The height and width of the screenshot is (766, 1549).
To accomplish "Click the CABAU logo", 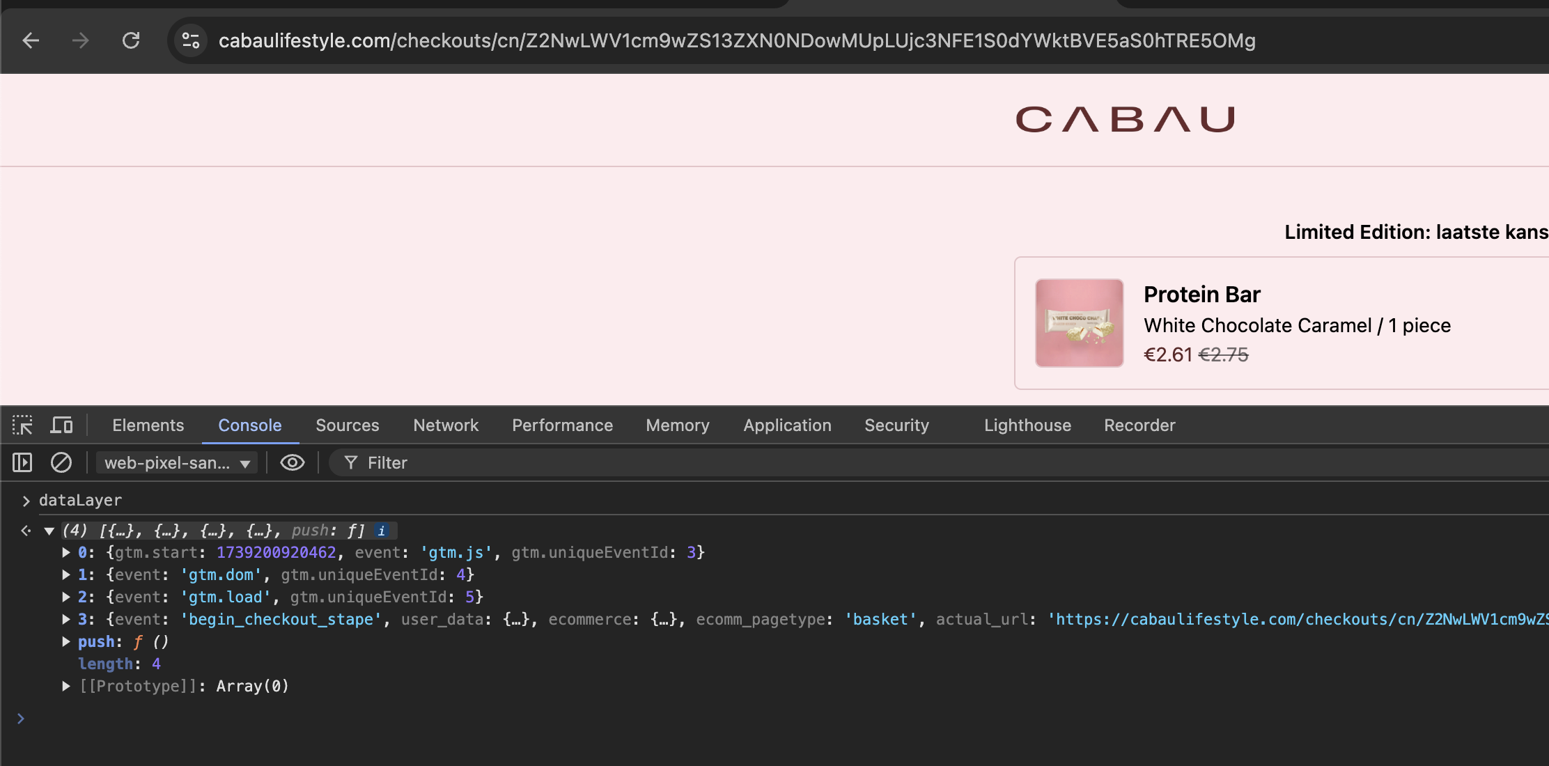I will coord(1126,119).
